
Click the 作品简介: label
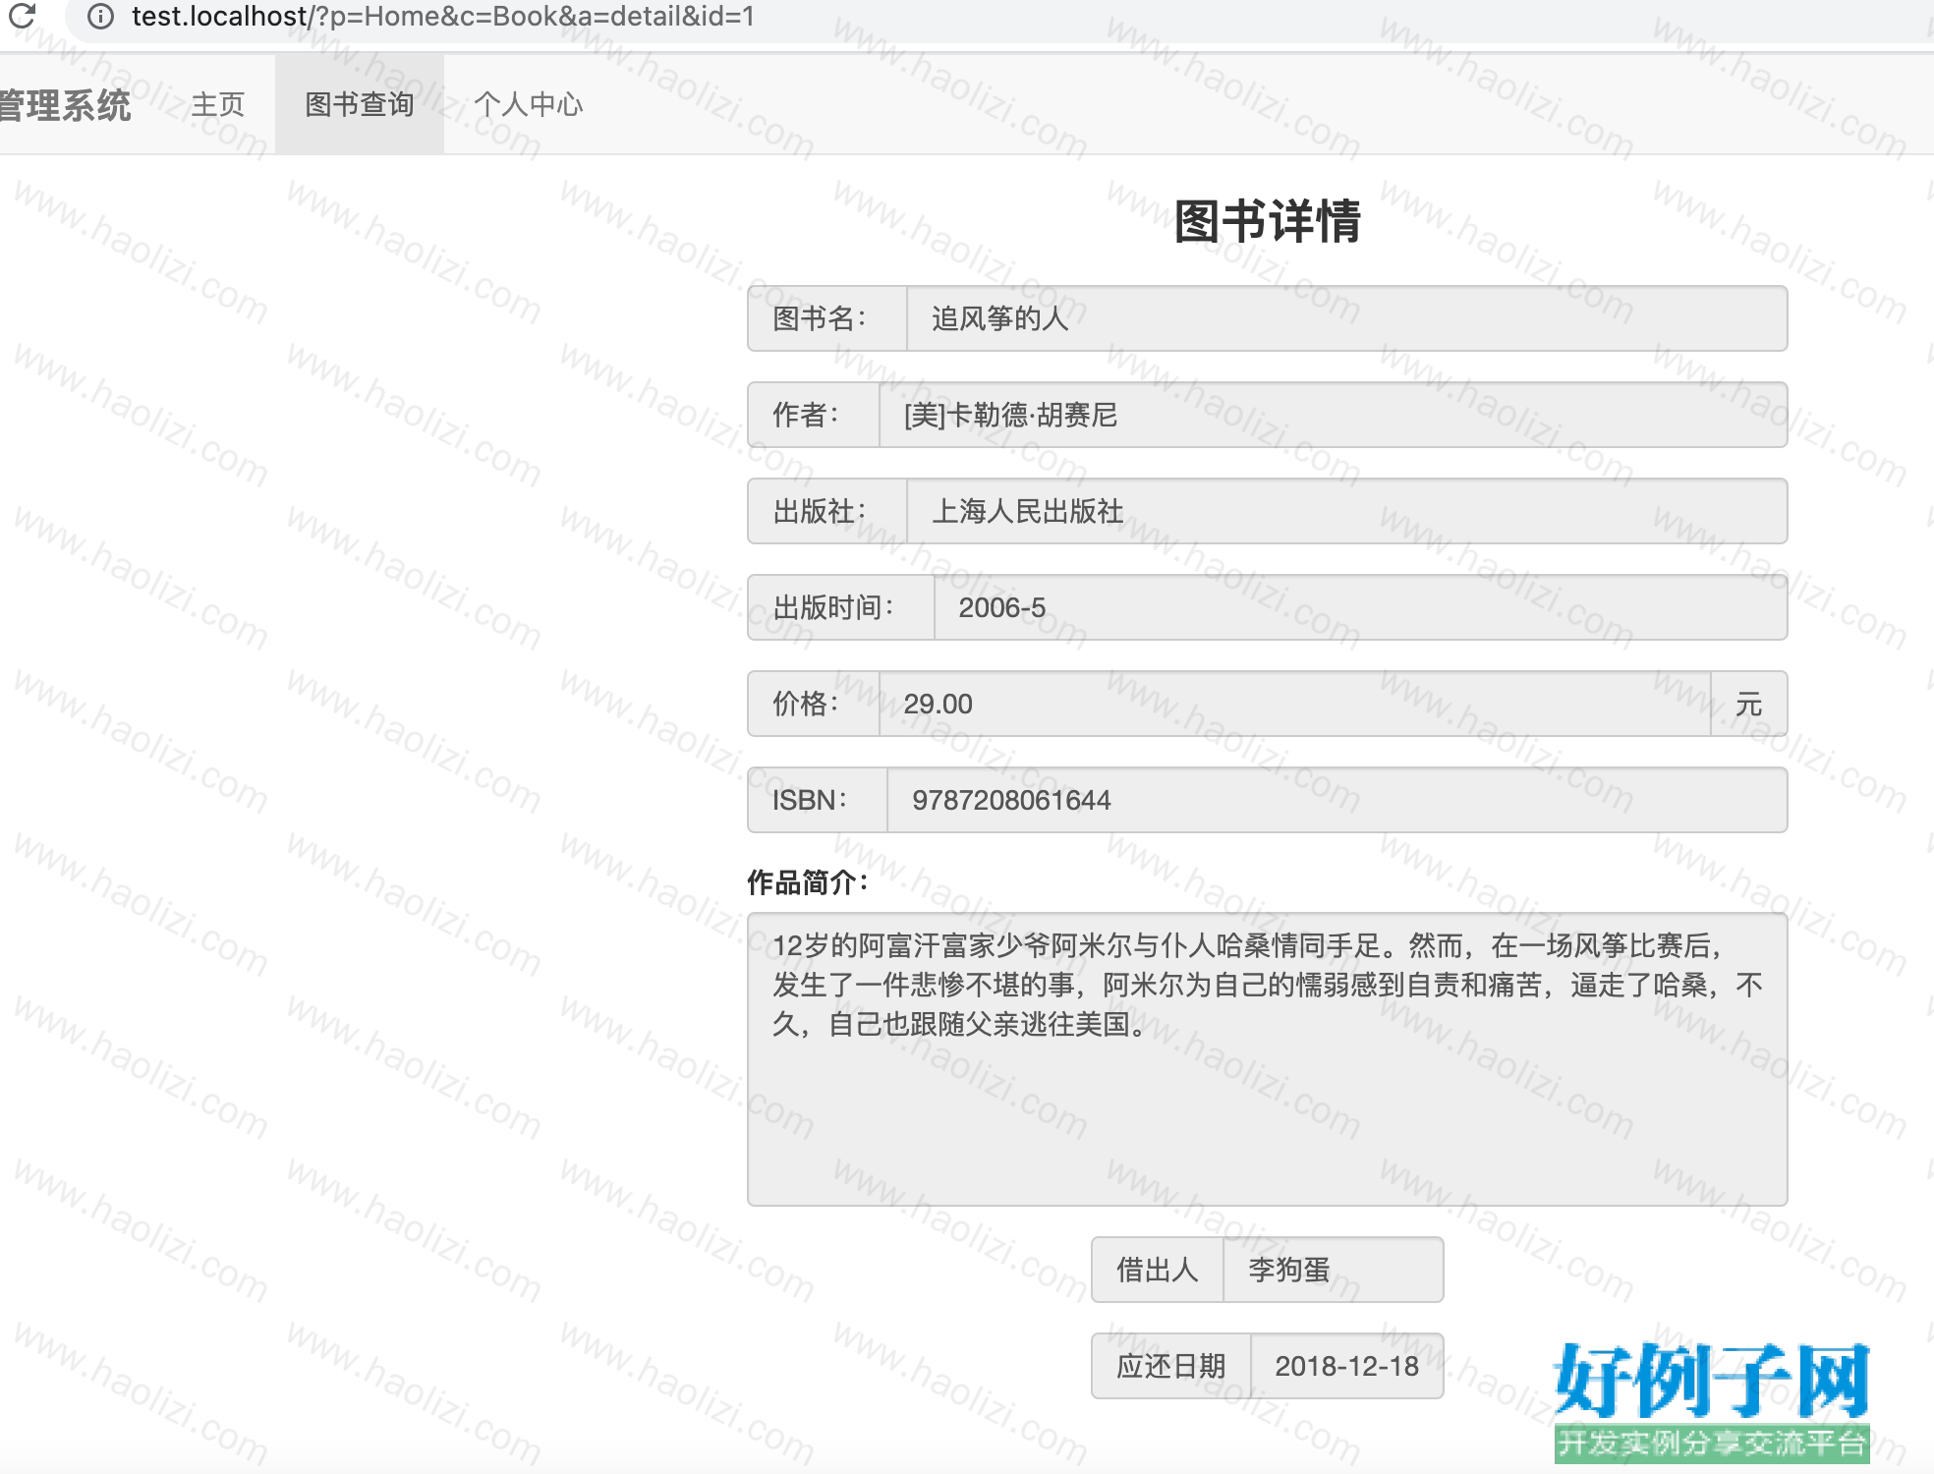[x=808, y=882]
